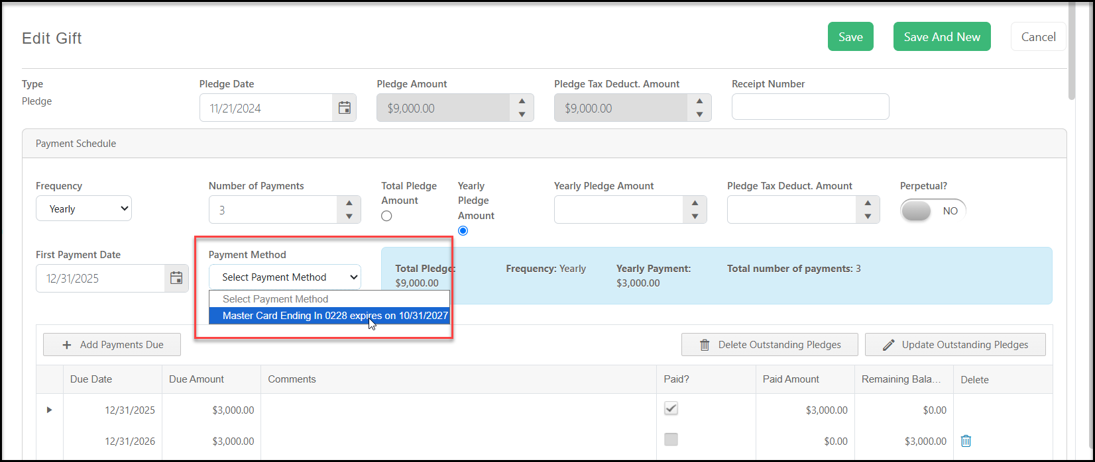The image size is (1095, 462).
Task: Click the 12/31/2026 due date cell
Action: (x=113, y=441)
